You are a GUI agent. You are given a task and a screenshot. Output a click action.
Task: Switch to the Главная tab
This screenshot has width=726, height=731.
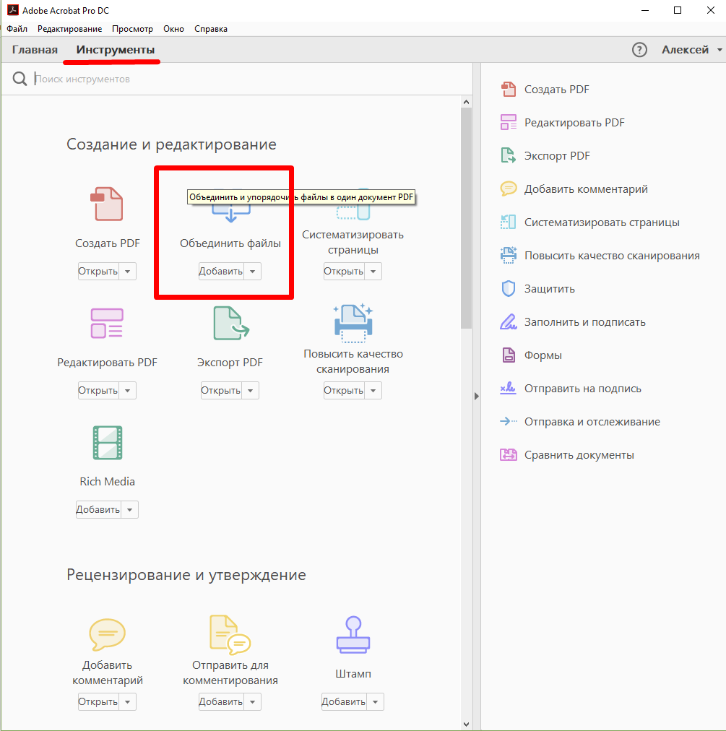tap(35, 49)
